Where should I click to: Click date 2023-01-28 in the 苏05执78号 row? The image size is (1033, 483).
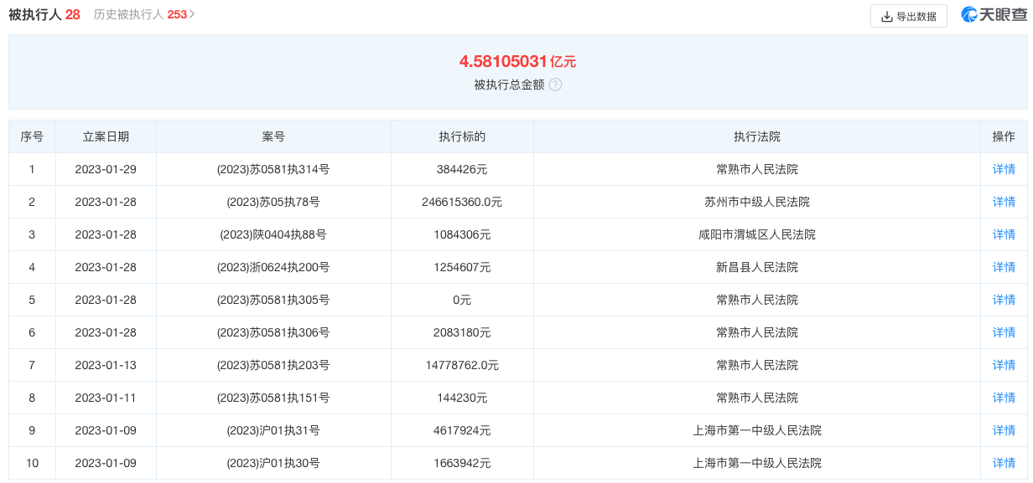(x=106, y=202)
